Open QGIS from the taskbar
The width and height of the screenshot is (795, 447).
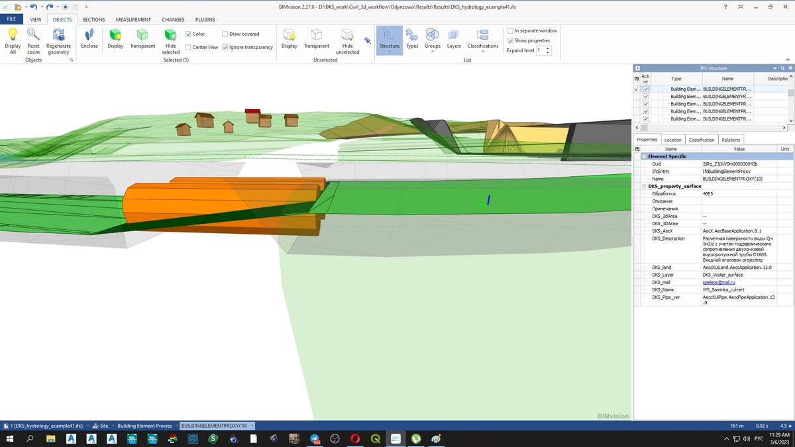(376, 438)
